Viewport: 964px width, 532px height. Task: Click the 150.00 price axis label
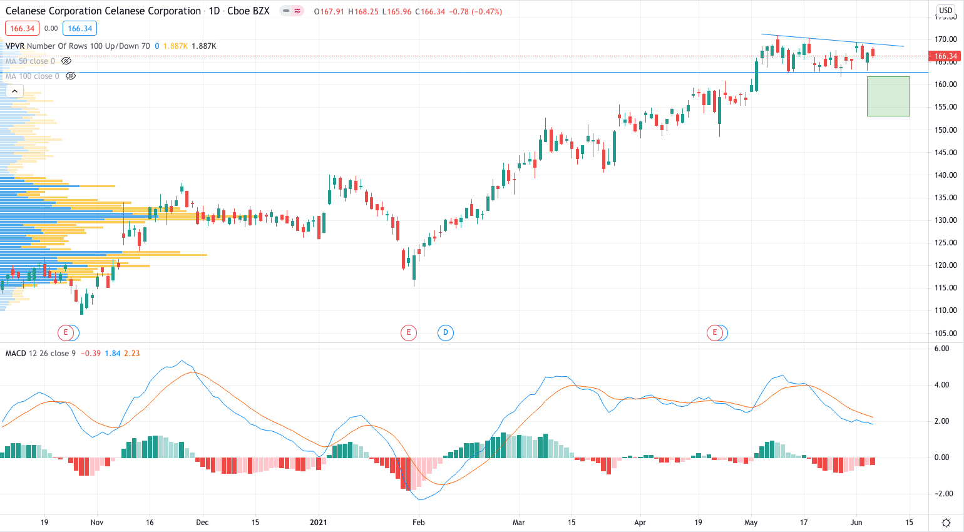coord(946,130)
